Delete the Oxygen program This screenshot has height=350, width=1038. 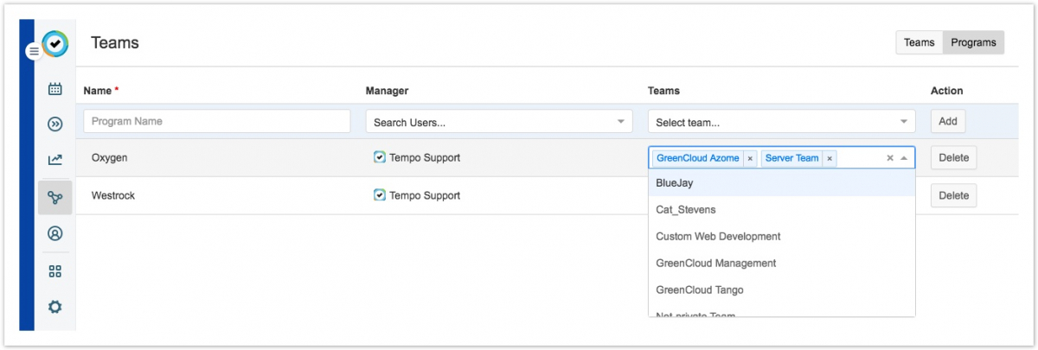tap(953, 158)
